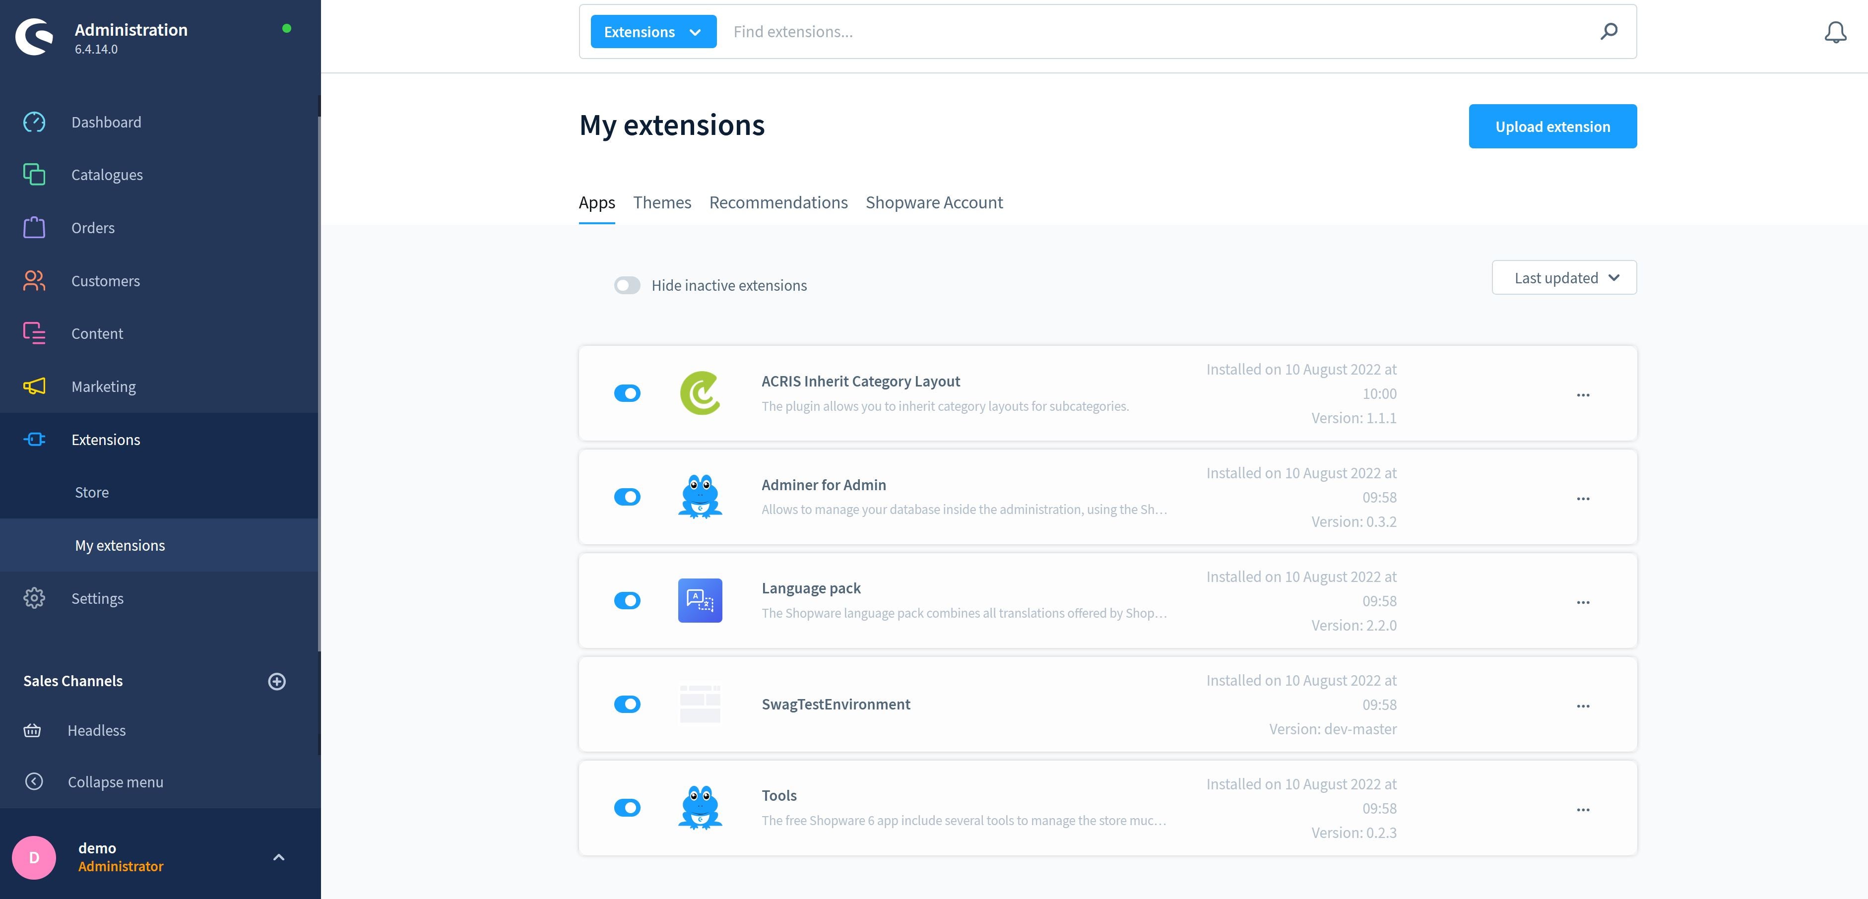This screenshot has height=899, width=1868.
Task: Switch to the Themes tab
Action: point(661,202)
